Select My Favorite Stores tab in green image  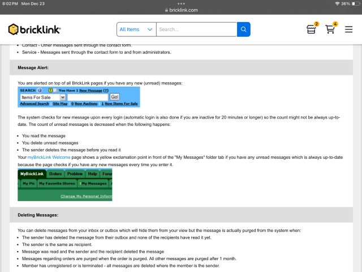[x=57, y=184]
